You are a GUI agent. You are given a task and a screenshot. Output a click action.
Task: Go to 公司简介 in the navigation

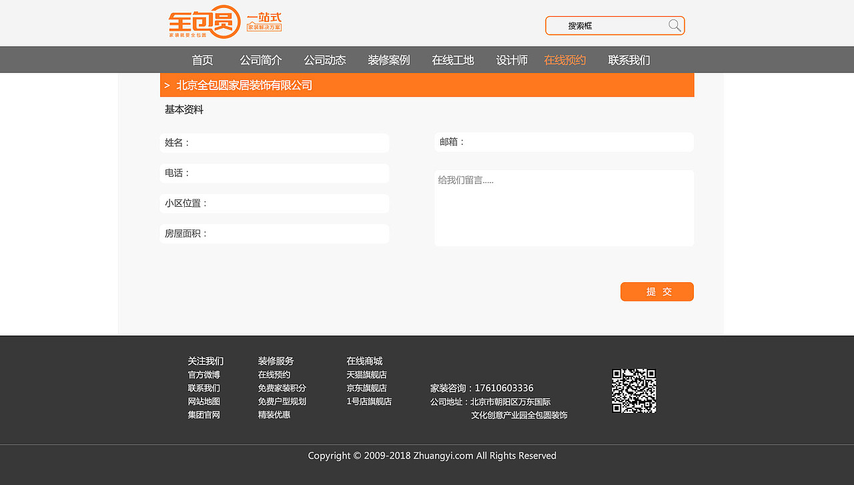click(x=261, y=60)
